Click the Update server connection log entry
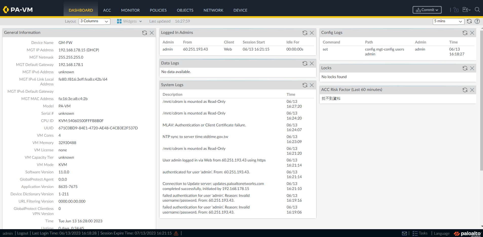The height and width of the screenshot is (237, 483). [213, 186]
